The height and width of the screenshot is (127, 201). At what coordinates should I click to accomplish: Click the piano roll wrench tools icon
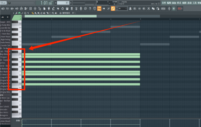[x=17, y=13]
